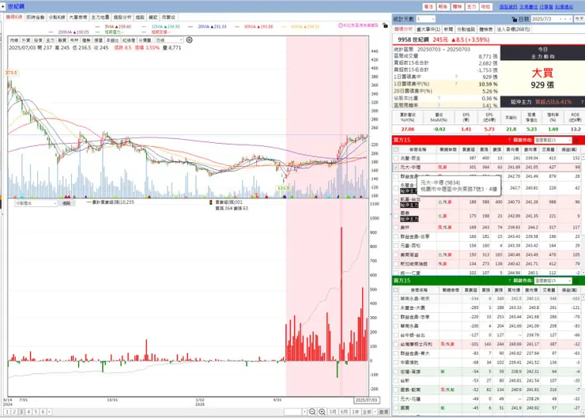Viewport: 585px width, 418px height.
Task: Toggle the chart lock icon near the legend
Action: pyautogui.click(x=385, y=25)
